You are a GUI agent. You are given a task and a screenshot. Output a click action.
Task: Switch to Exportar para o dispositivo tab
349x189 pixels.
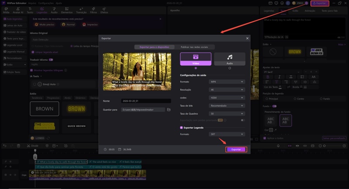pos(154,47)
